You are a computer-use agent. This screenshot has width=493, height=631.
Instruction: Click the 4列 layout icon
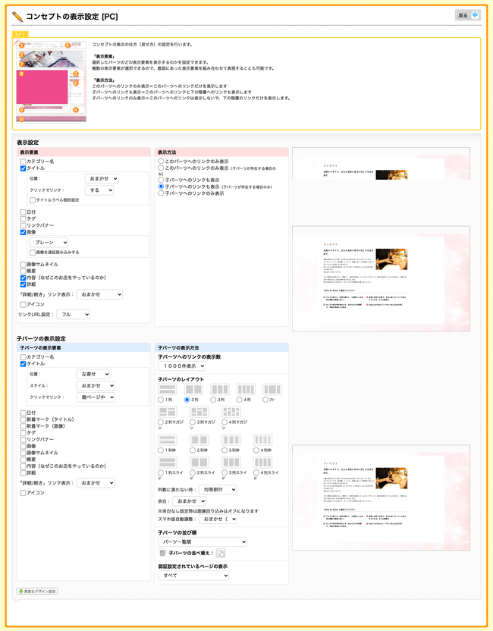(x=246, y=389)
